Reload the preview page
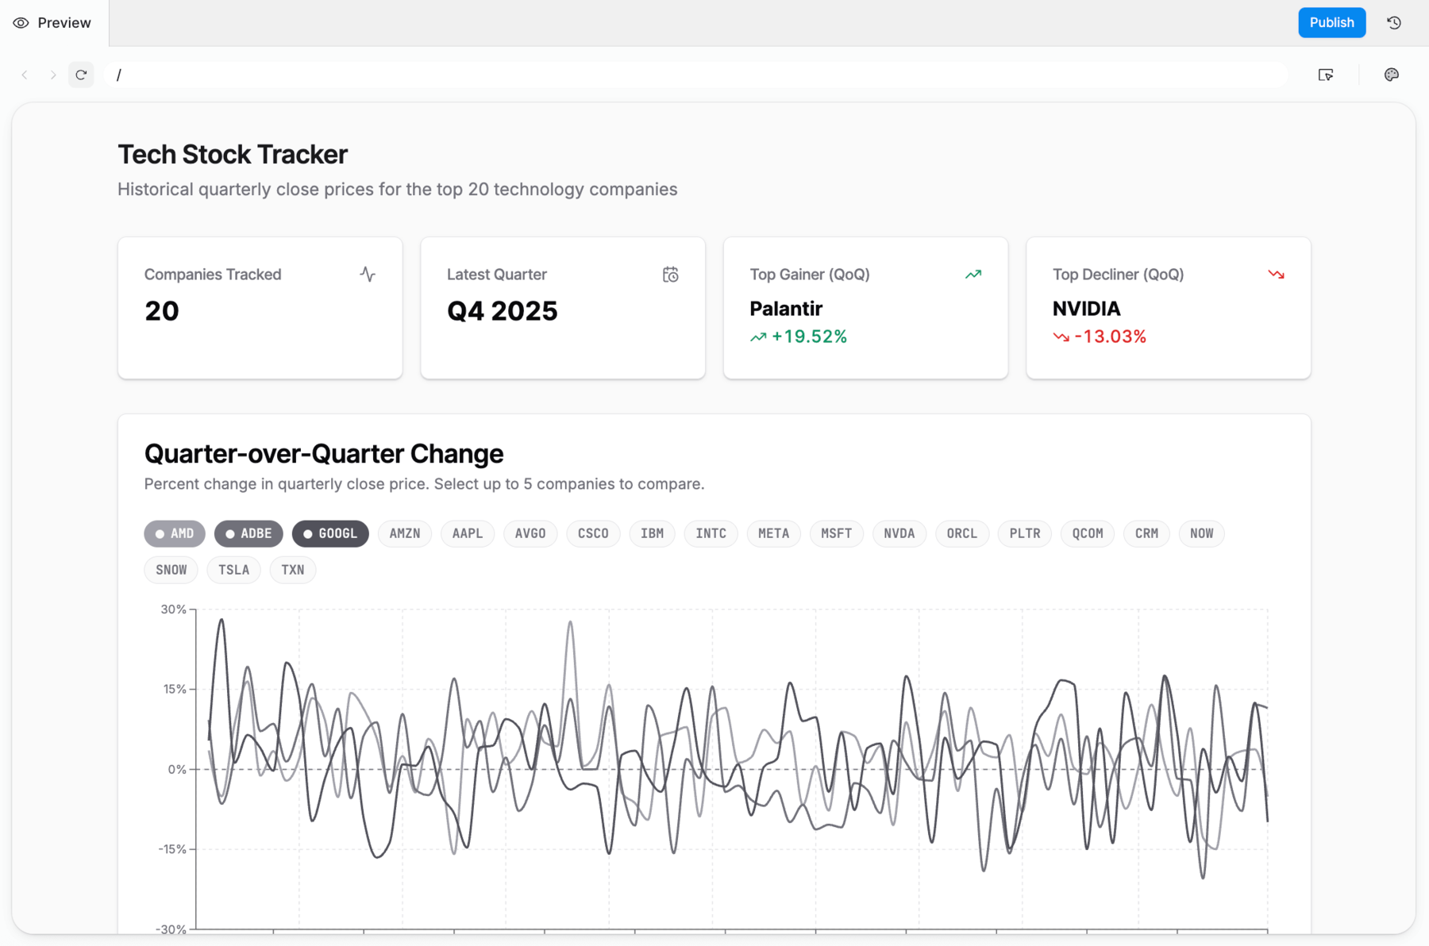The image size is (1429, 946). (x=81, y=75)
